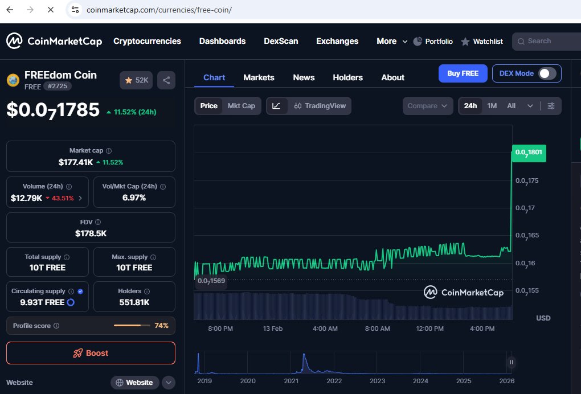Open the Chart tab
581x394 pixels.
tap(214, 77)
